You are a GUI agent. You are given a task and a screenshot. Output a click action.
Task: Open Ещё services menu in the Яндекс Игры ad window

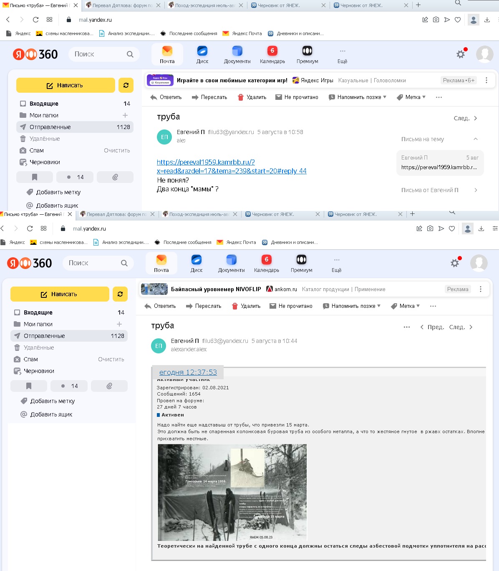pyautogui.click(x=342, y=55)
